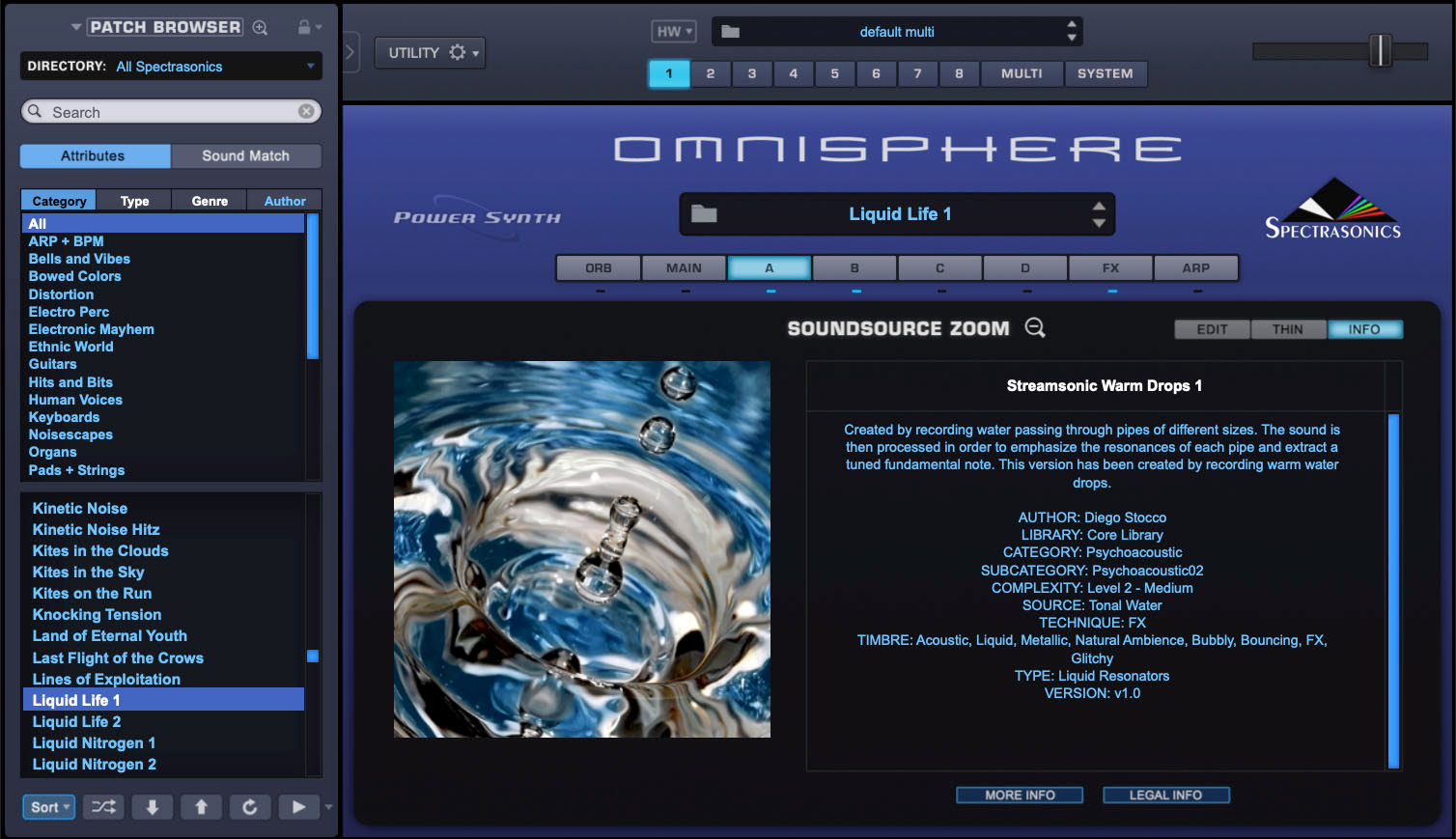Switch to Sound Match mode
The width and height of the screenshot is (1456, 839).
246,155
